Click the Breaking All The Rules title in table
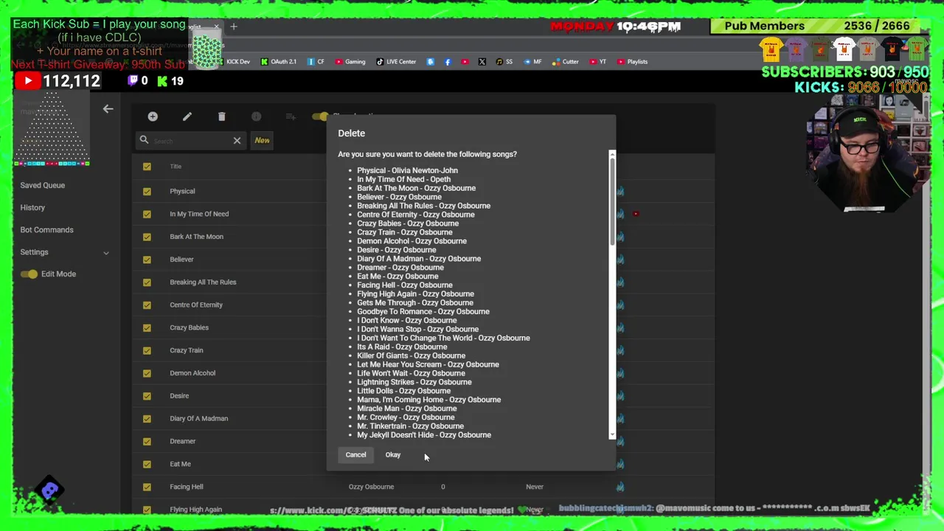The width and height of the screenshot is (944, 531). point(203,282)
